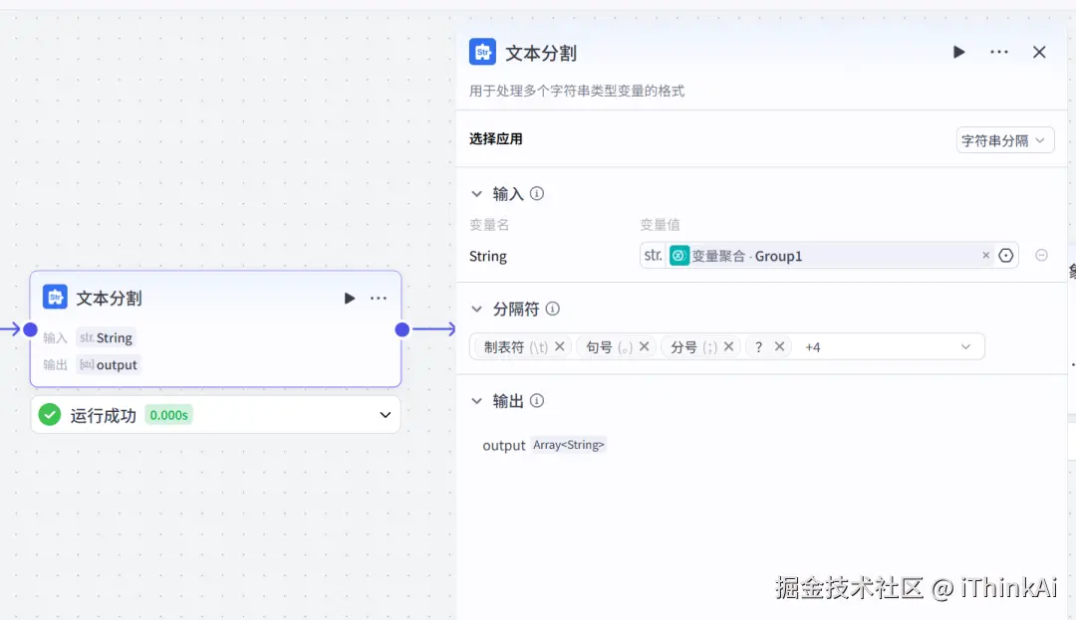Image resolution: width=1076 pixels, height=620 pixels.
Task: Click the play icon on the canvas node
Action: (350, 297)
